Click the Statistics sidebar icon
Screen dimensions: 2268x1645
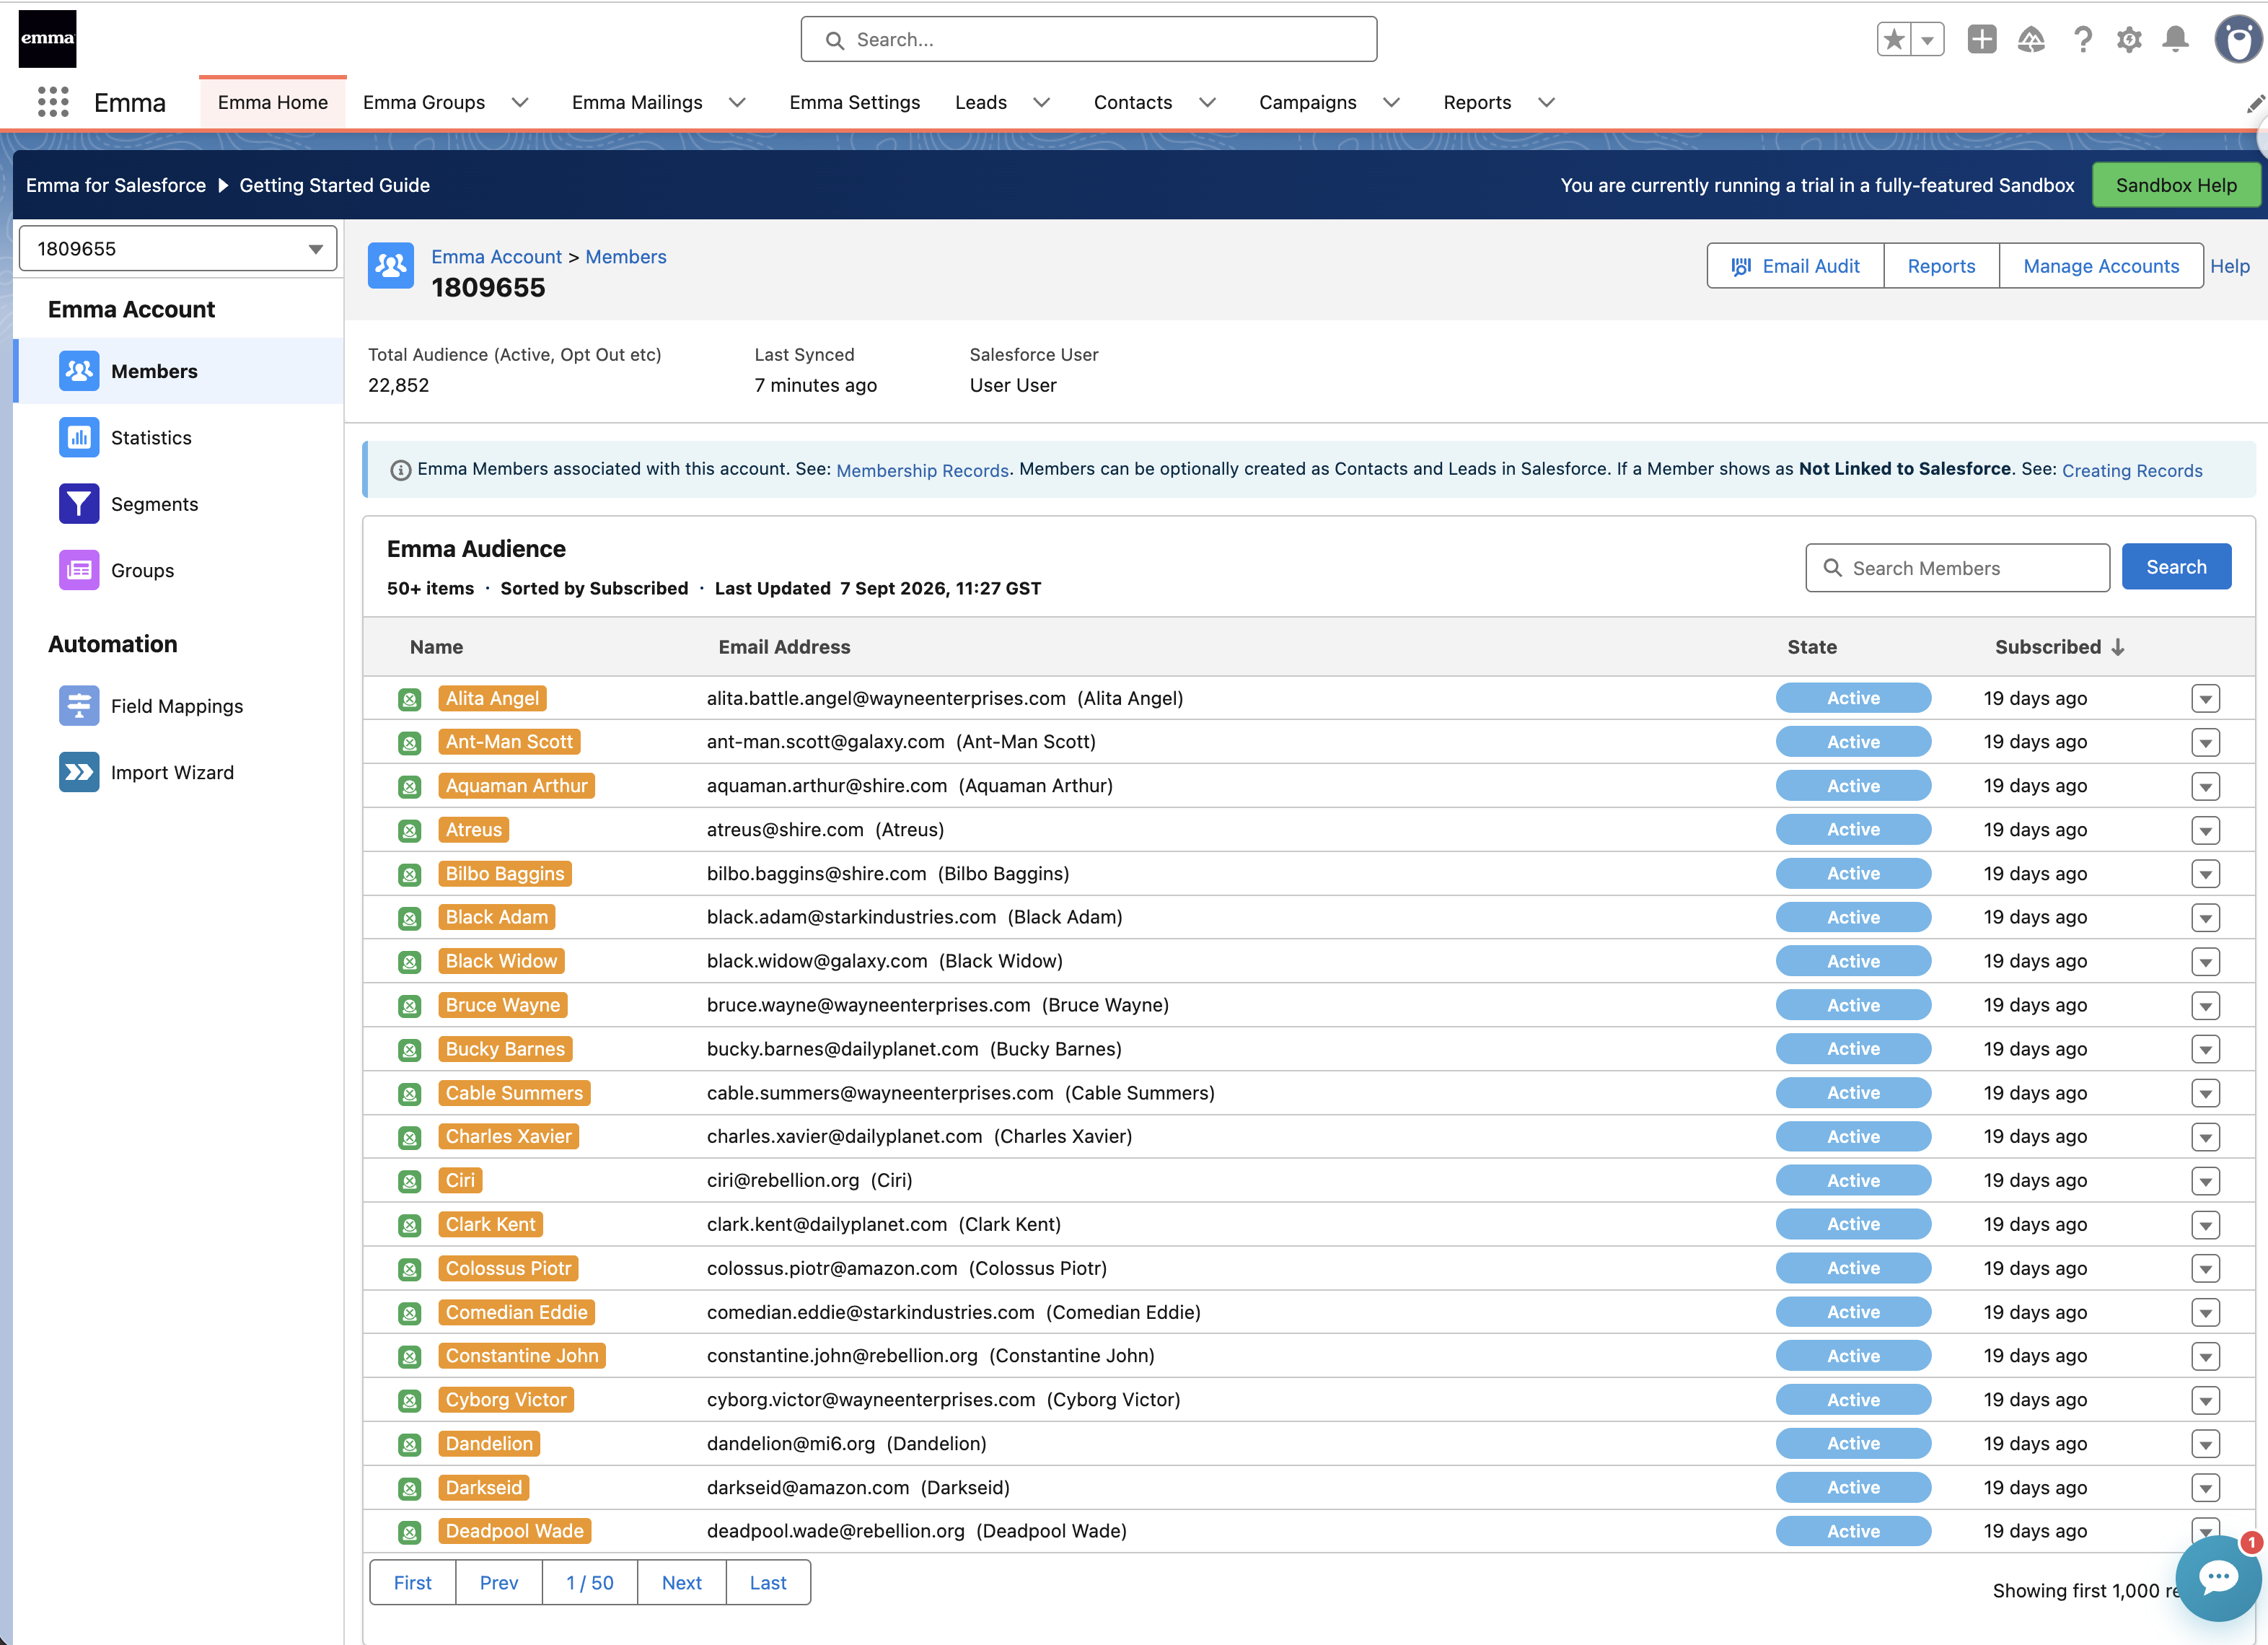click(79, 437)
